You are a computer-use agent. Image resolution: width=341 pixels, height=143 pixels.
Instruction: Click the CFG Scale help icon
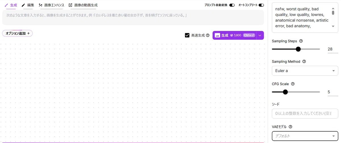[x=293, y=84]
